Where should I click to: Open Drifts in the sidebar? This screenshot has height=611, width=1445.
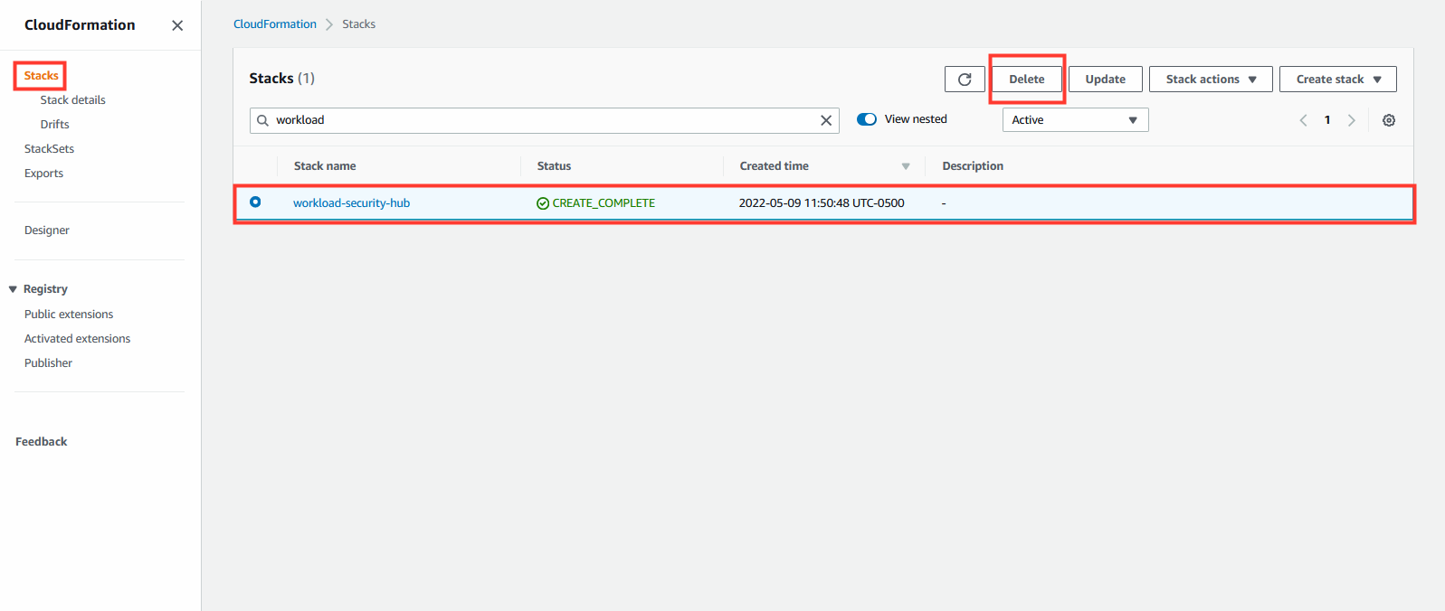54,125
